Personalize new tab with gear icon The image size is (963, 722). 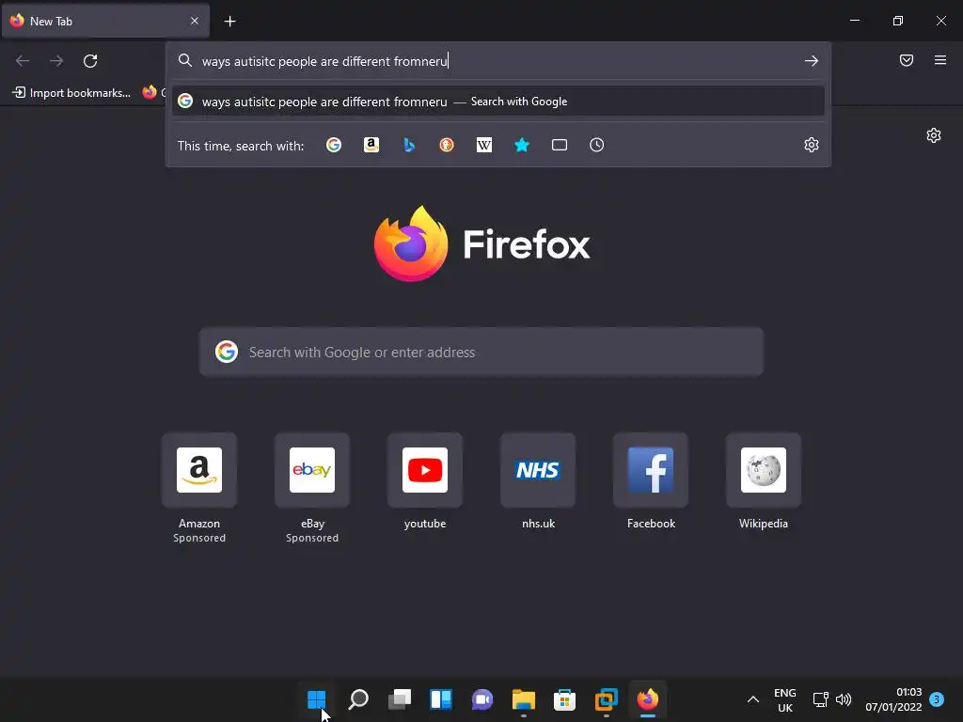click(934, 135)
